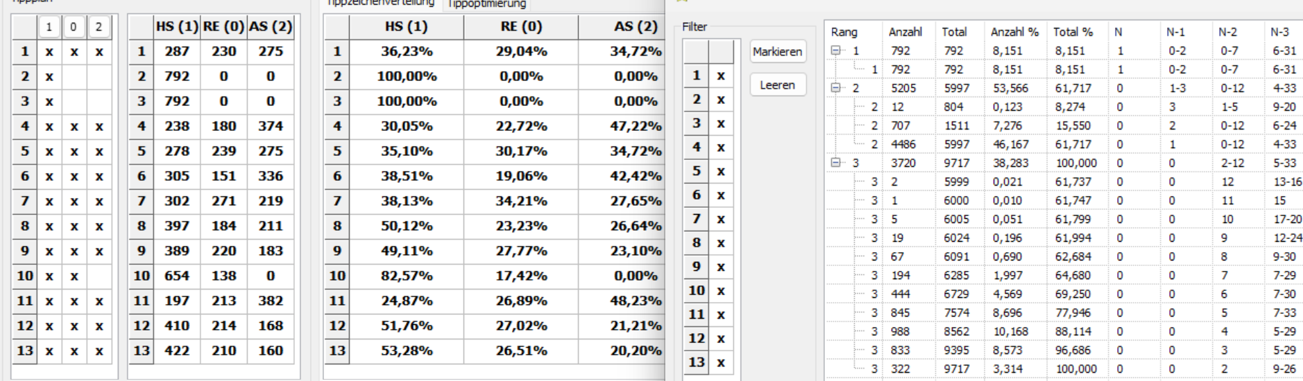Select the rank 3 row with Anzahl 988
1303x381 pixels.
click(x=1063, y=331)
